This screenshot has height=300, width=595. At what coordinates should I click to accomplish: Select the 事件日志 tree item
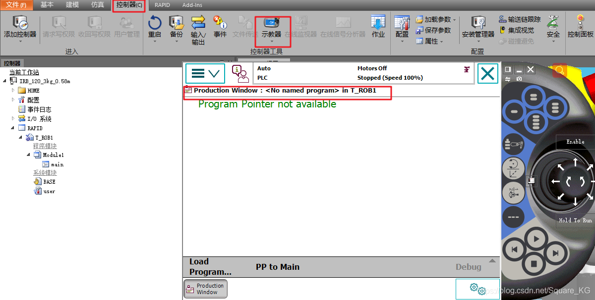point(35,109)
